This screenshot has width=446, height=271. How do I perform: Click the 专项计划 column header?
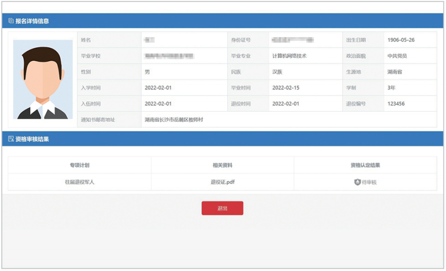tap(79, 165)
